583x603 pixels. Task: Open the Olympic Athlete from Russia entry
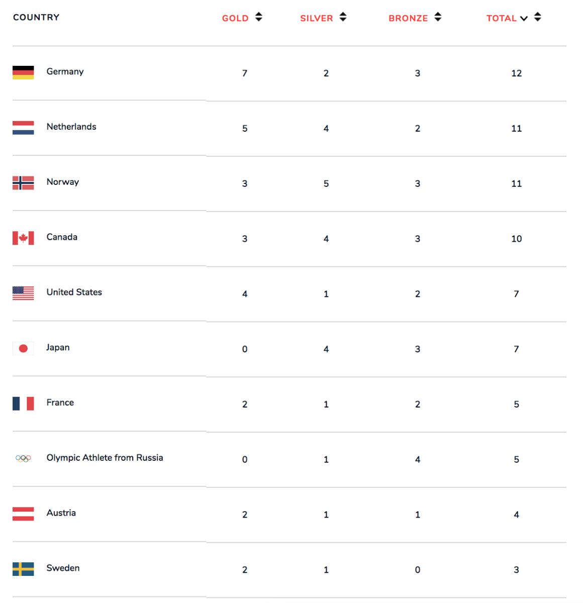(x=105, y=458)
